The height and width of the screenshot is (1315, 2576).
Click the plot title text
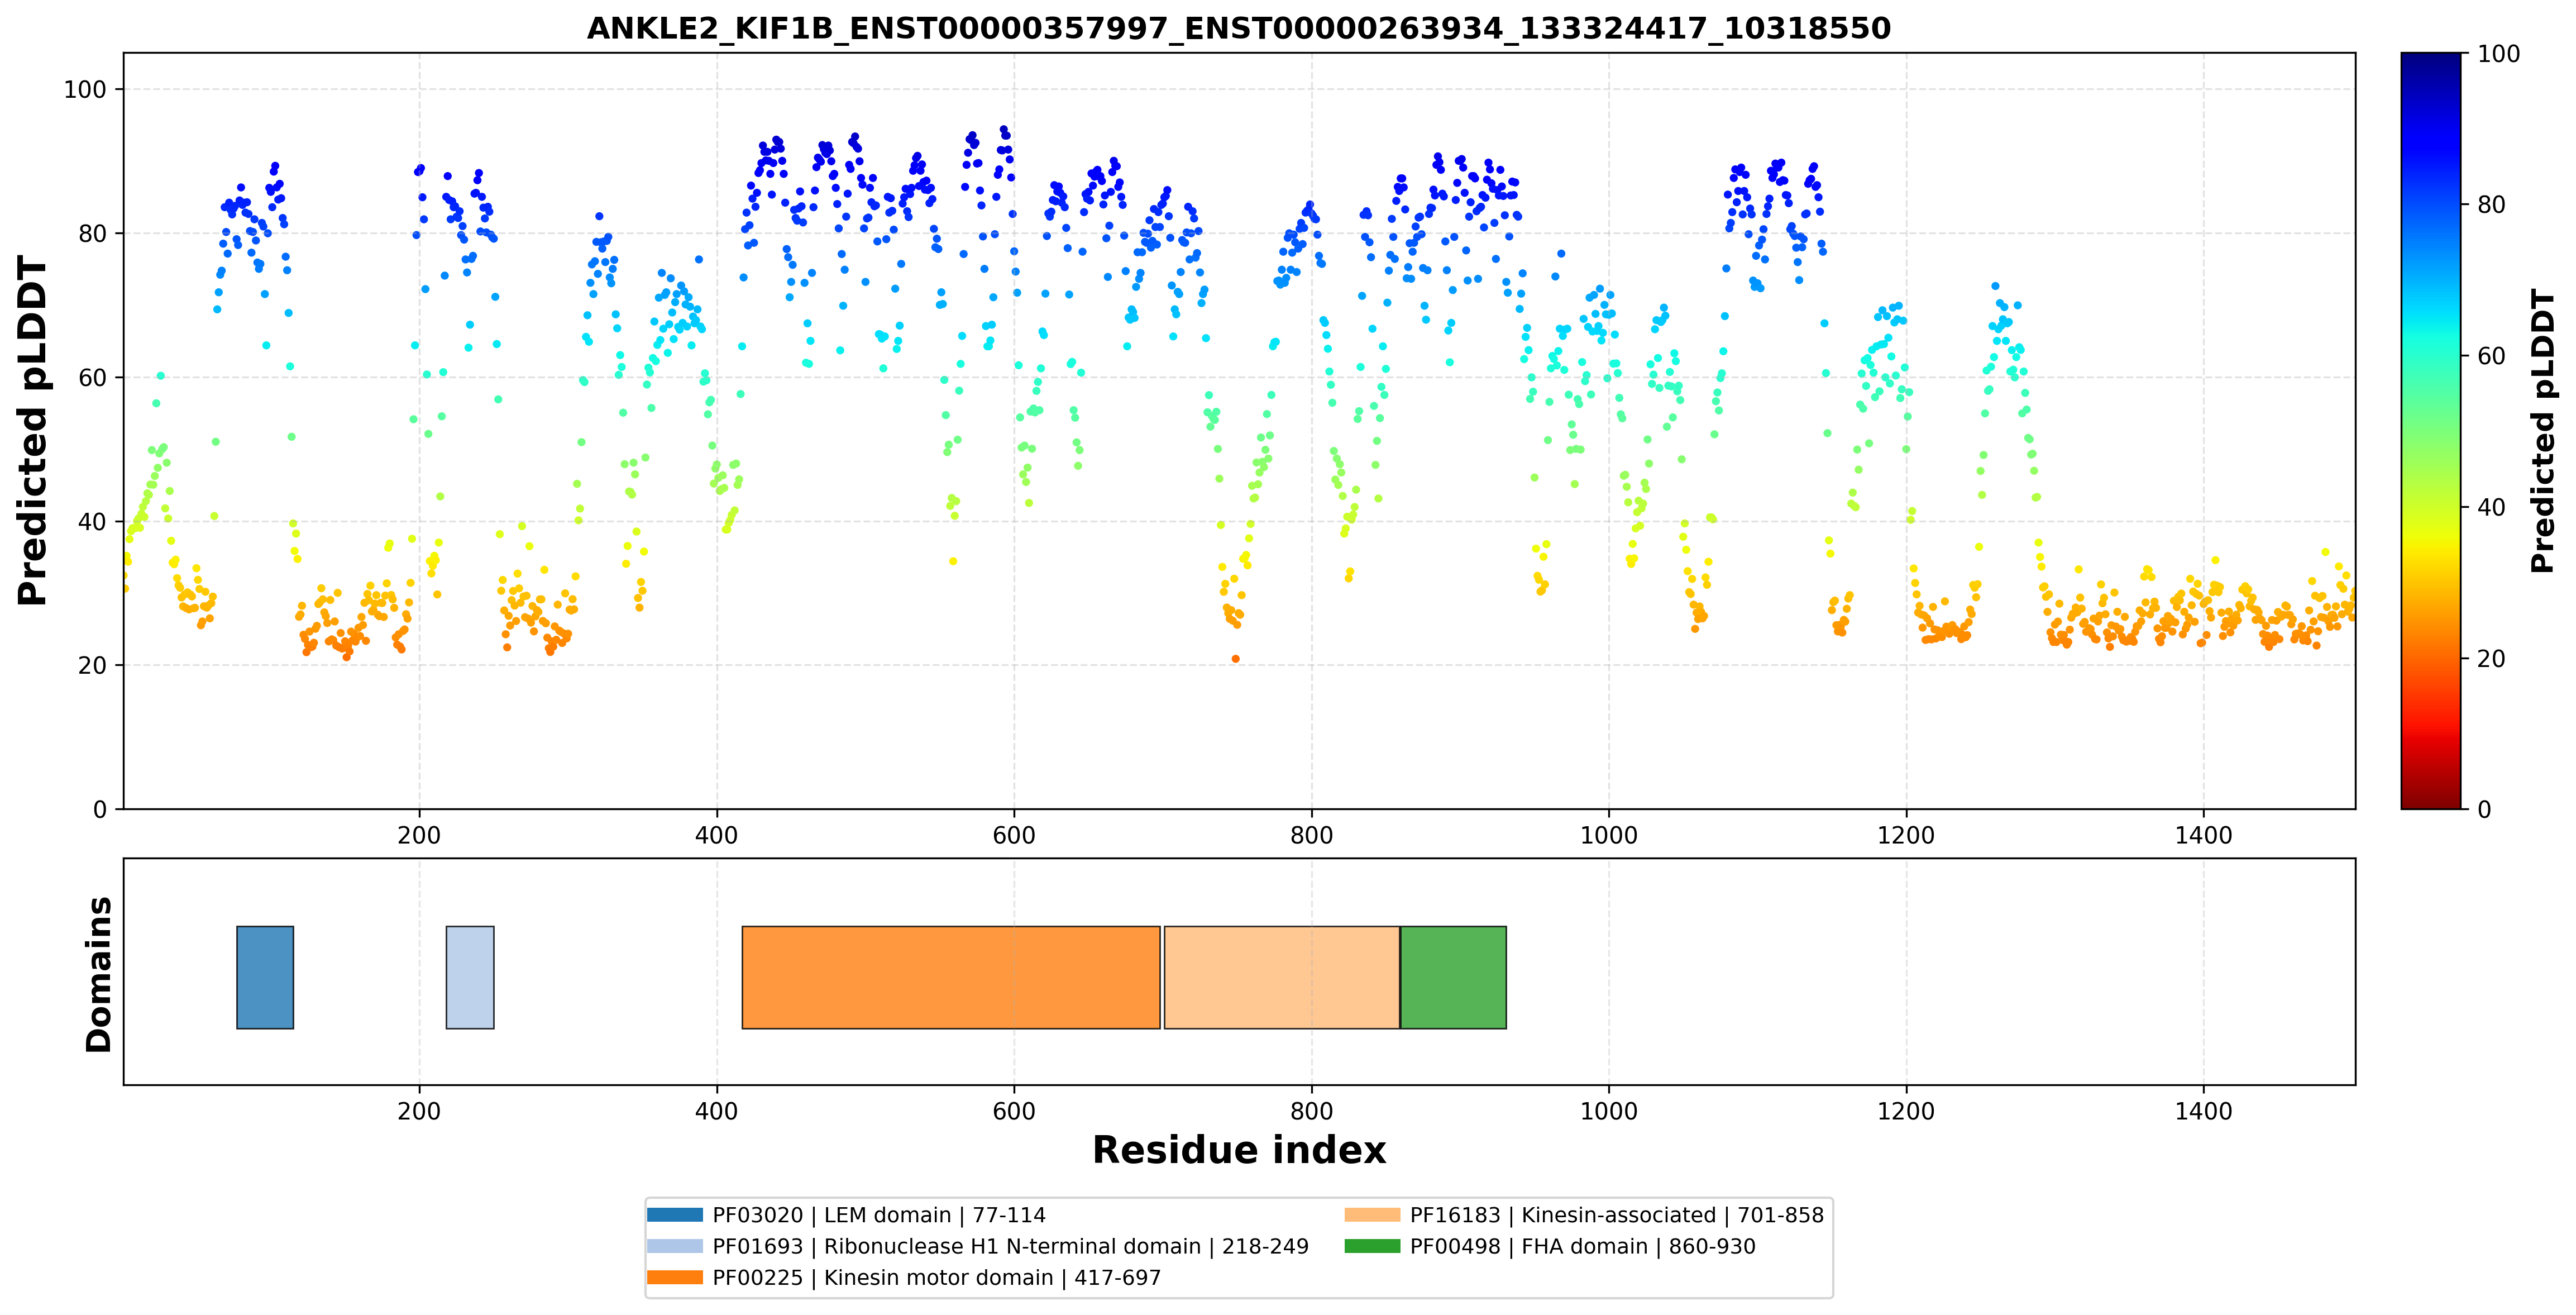(x=1239, y=28)
